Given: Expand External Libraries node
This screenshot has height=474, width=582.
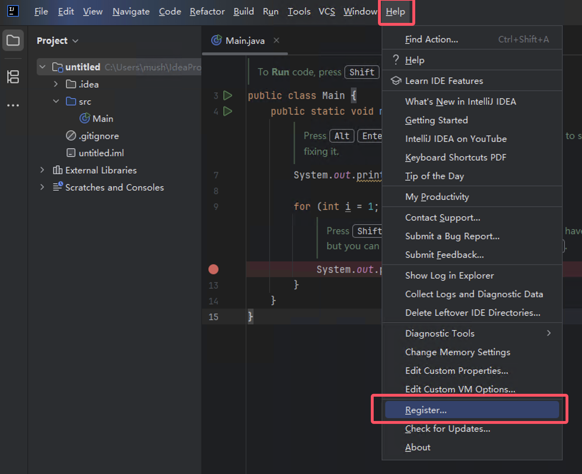Looking at the screenshot, I should pos(42,170).
